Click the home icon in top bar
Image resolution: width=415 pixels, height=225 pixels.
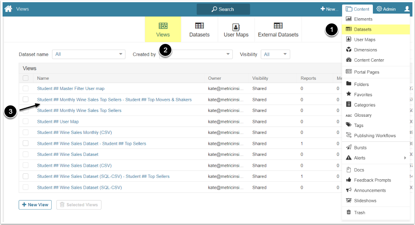pyautogui.click(x=8, y=9)
